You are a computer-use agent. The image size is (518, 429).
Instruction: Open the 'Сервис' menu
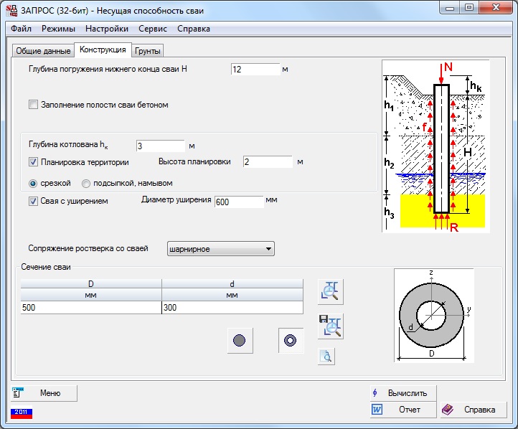pyautogui.click(x=151, y=29)
